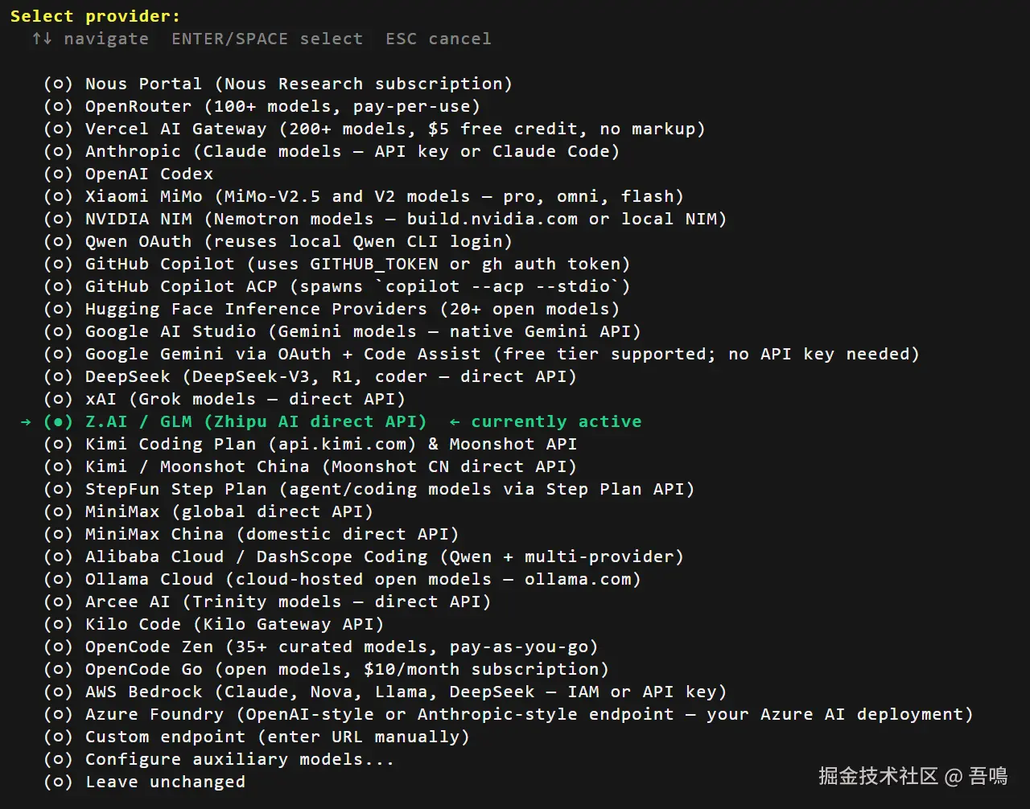This screenshot has width=1030, height=809.
Task: Select Hugging Face Inference Providers
Action: 58,309
